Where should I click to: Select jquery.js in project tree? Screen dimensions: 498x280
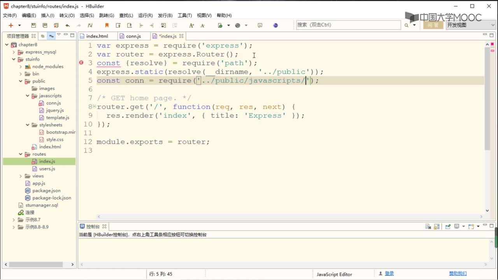(54, 110)
